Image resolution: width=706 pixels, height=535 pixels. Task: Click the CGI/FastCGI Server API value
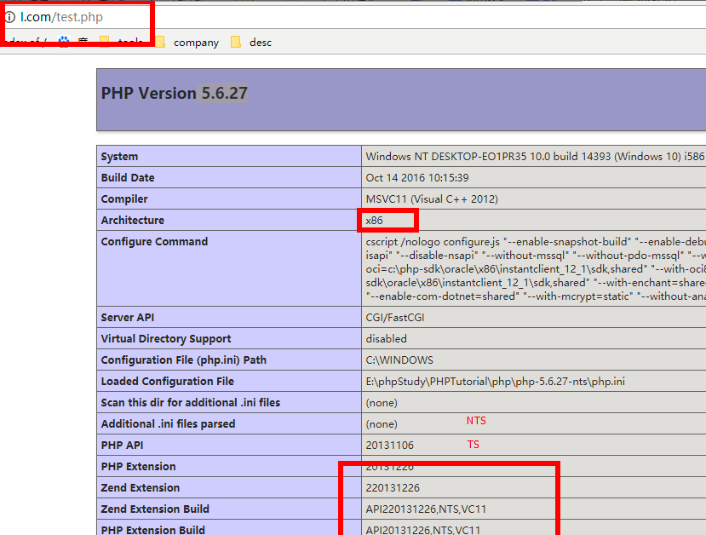pos(395,318)
